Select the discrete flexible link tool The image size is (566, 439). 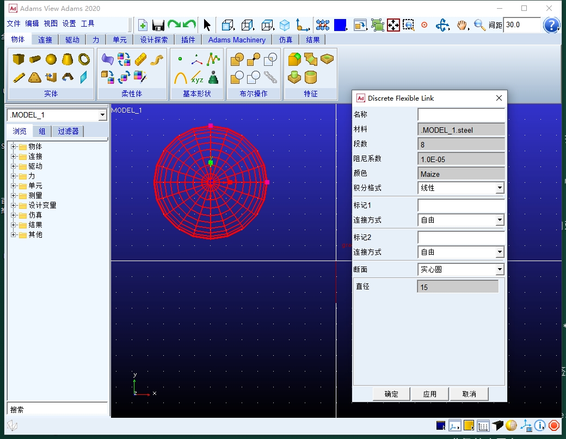click(140, 59)
